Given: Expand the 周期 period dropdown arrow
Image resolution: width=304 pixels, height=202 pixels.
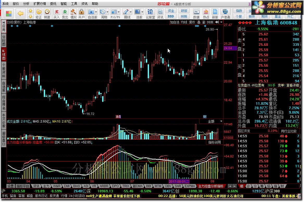Looking at the screenshot, I should click(x=107, y=12).
